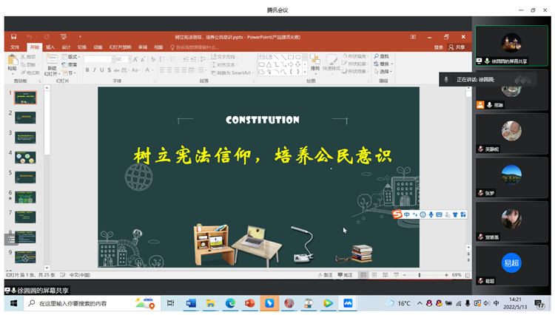Center align text in paragraph group
The height and width of the screenshot is (315, 555).
tap(169, 70)
